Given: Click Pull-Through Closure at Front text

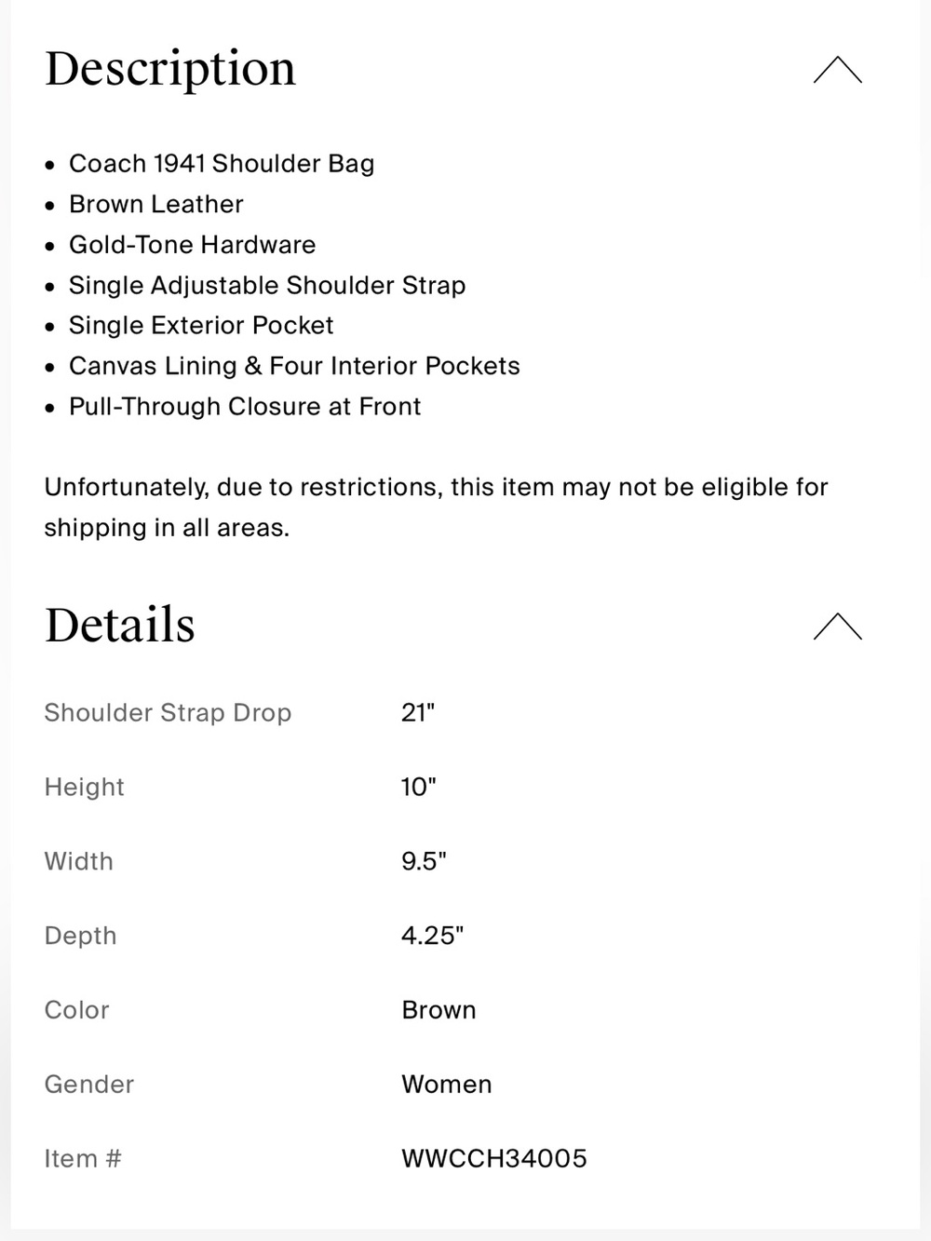Looking at the screenshot, I should tap(245, 407).
